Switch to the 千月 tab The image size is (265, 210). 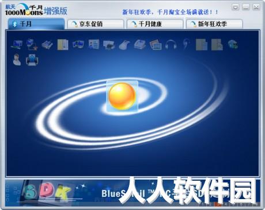36,24
